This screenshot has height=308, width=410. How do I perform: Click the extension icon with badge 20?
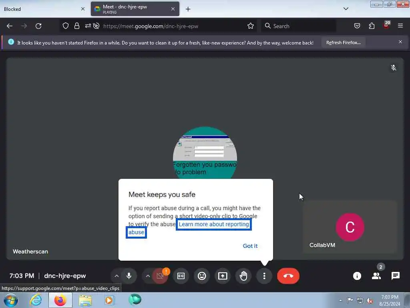(386, 25)
